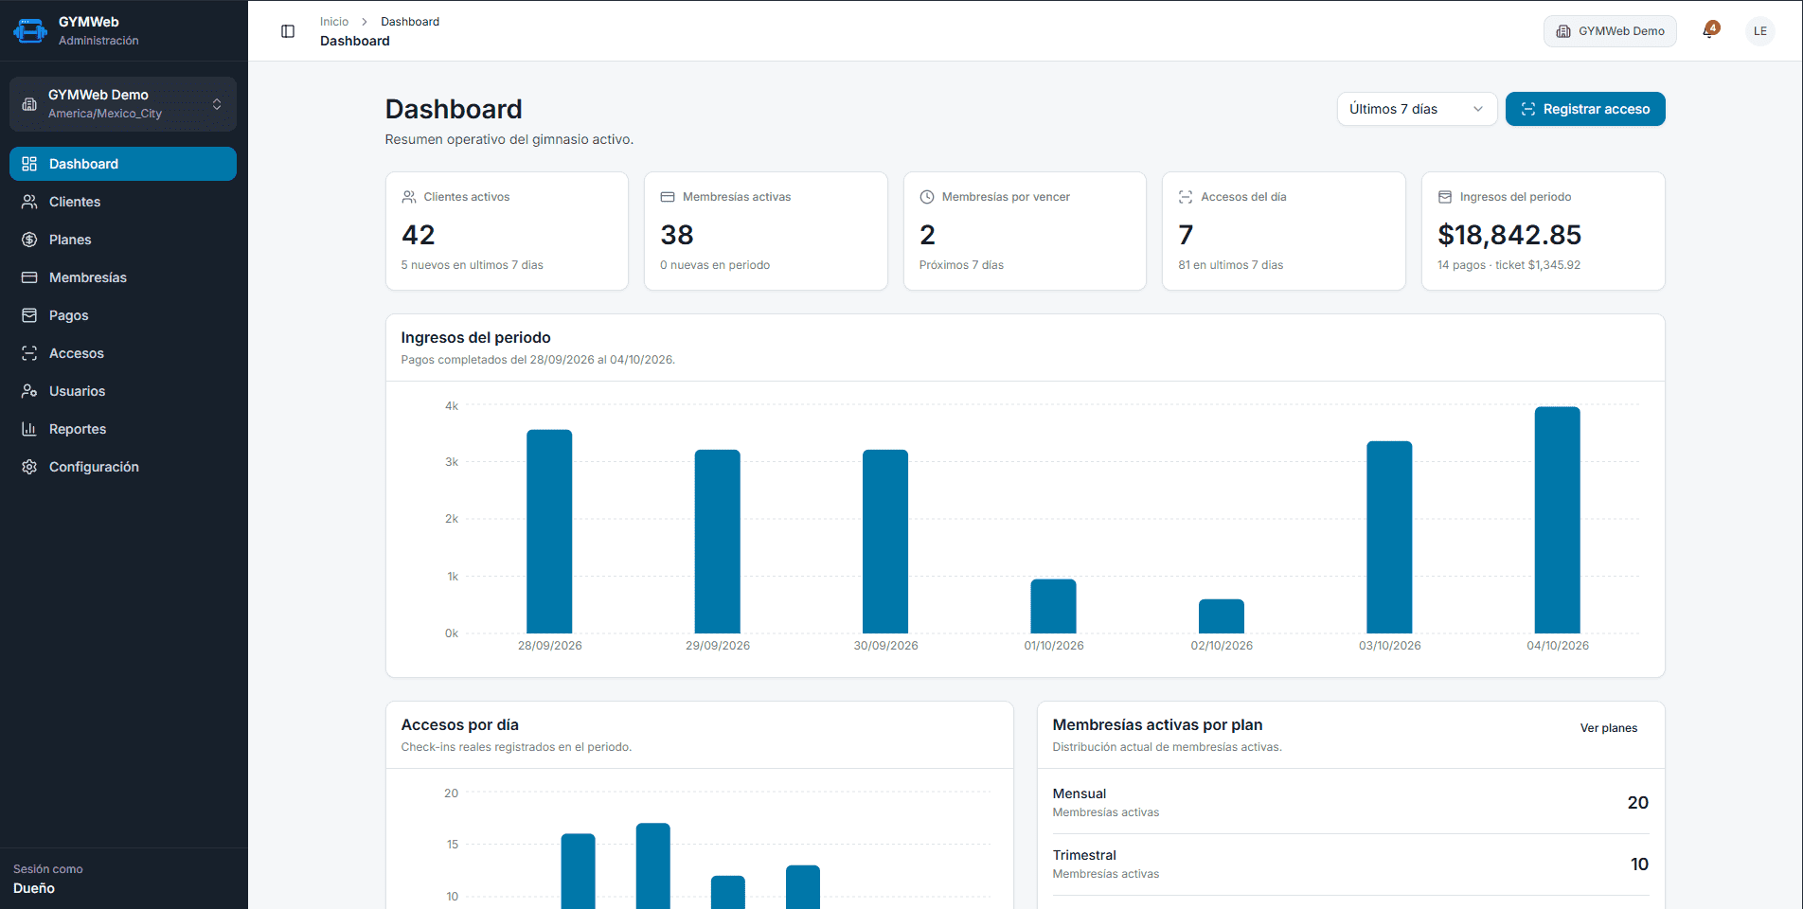The image size is (1803, 909).
Task: Click the GYMWeb dumbbell logo
Action: click(x=30, y=31)
